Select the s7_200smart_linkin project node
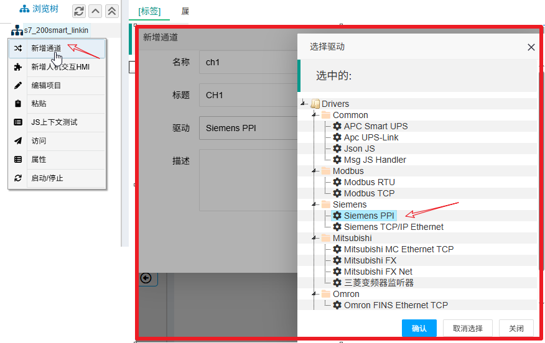 coord(57,30)
